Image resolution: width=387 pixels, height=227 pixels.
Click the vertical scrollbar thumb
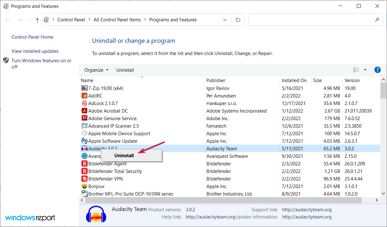(x=384, y=91)
